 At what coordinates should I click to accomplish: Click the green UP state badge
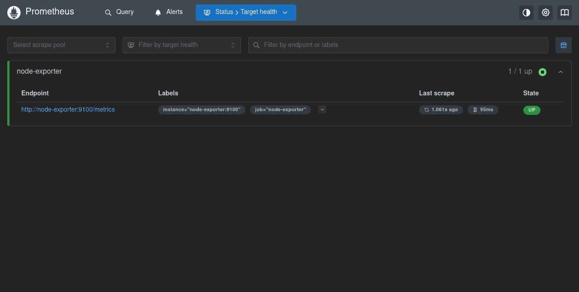531,110
